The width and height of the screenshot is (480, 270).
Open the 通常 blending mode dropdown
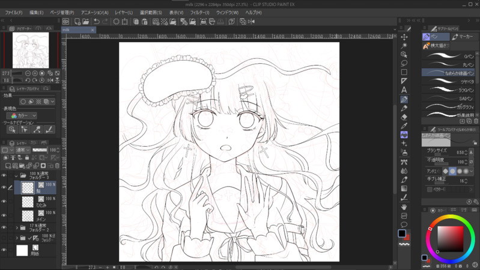pos(23,150)
